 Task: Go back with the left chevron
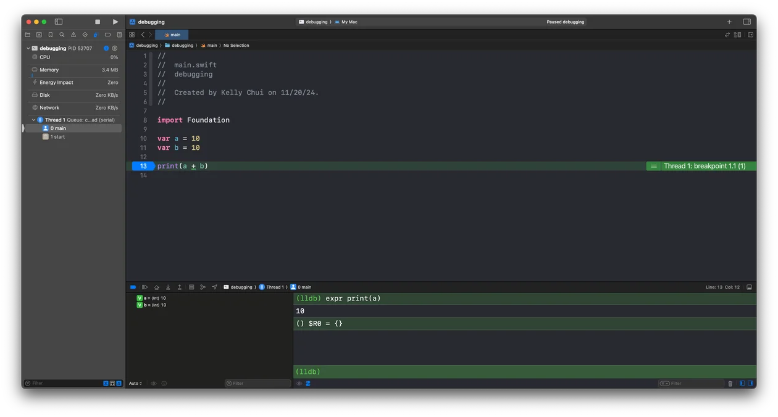143,35
